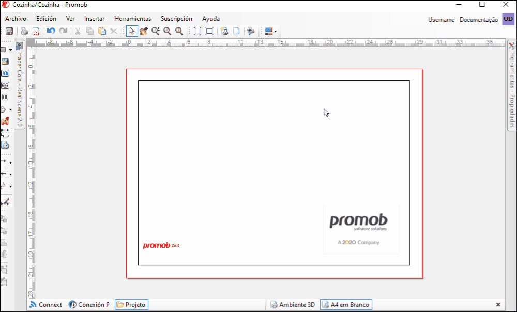
Task: Open the Ver menu
Action: point(70,19)
